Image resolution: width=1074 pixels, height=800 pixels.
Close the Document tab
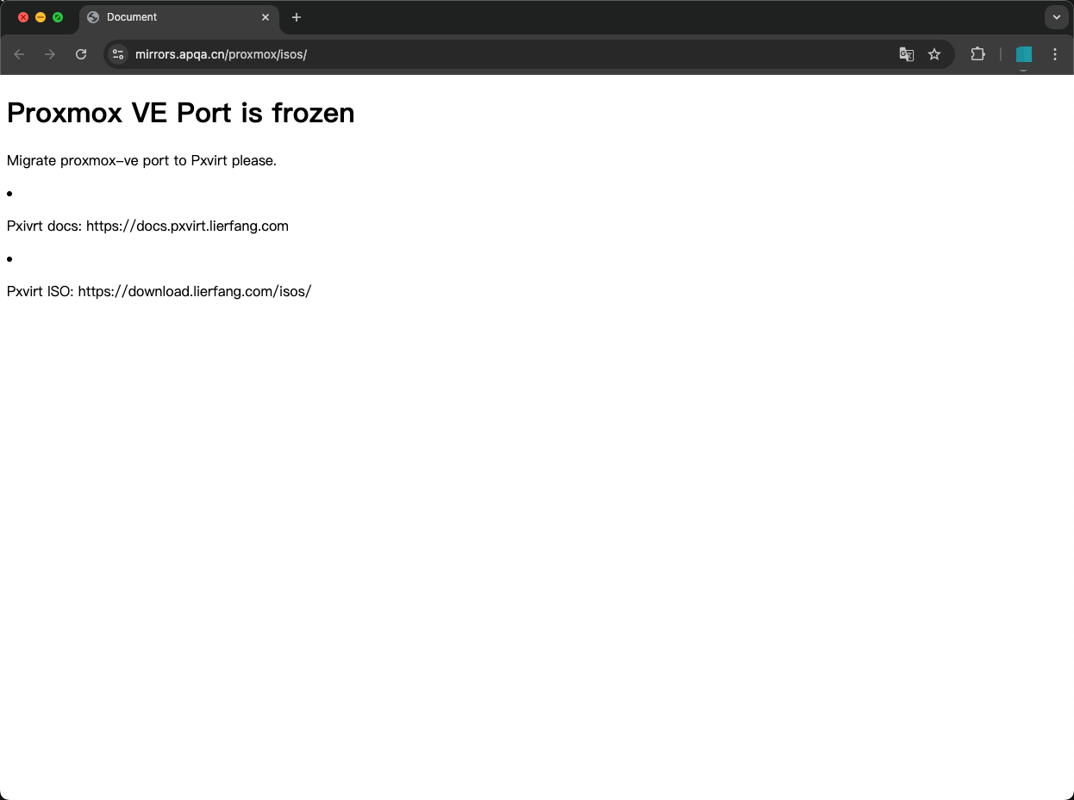click(x=265, y=17)
